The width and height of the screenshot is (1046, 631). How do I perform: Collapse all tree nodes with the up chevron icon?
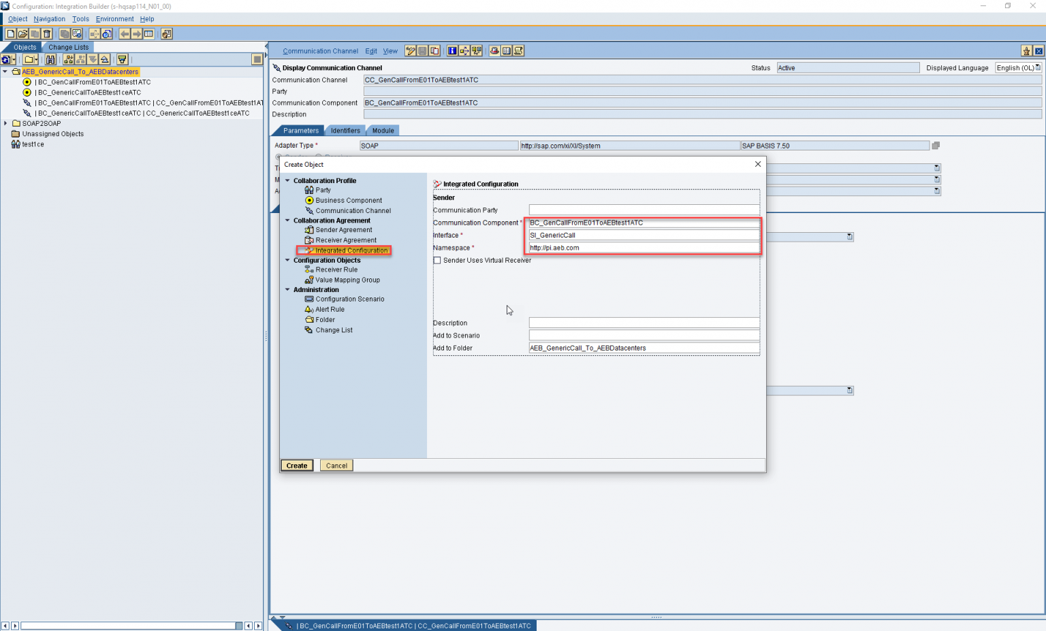point(105,59)
